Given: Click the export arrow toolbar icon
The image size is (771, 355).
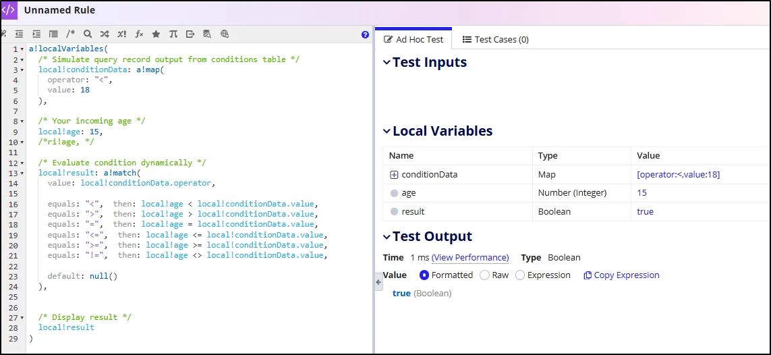Looking at the screenshot, I should tap(190, 34).
